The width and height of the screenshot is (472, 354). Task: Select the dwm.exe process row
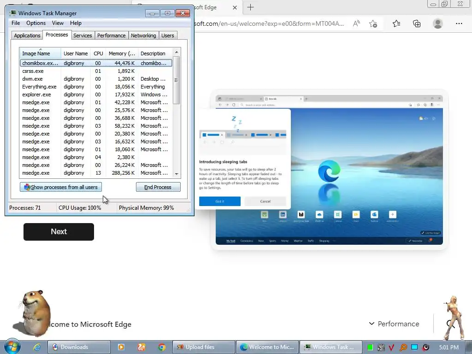96,79
